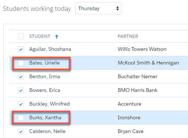Select the McKool Smith & Hennigan partner cell
This screenshot has width=188, height=138.
pyautogui.click(x=148, y=63)
